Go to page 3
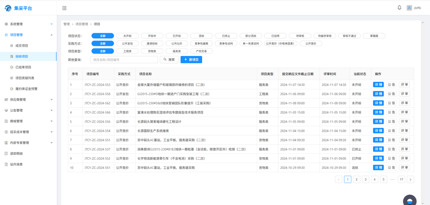 (x=365, y=180)
